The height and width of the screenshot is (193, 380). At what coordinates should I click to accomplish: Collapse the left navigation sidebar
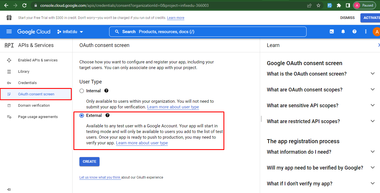coord(9,189)
